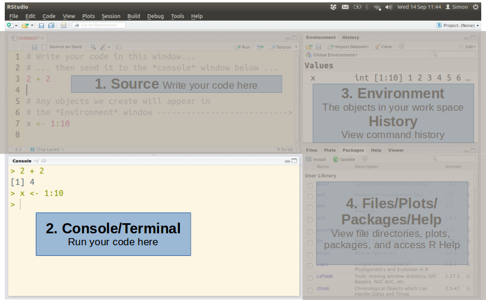Open the Project: (None) dropdown

[457, 26]
